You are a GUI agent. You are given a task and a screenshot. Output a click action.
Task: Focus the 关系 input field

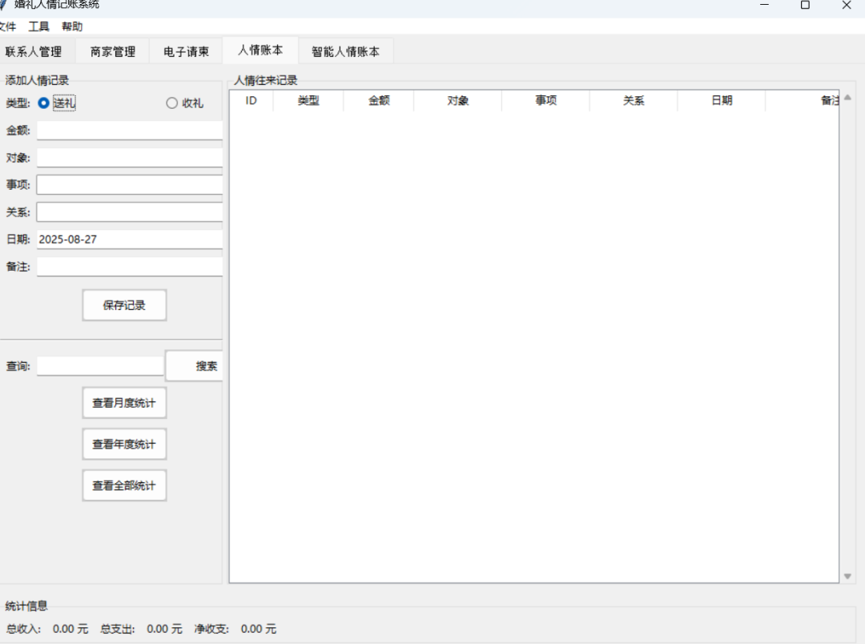(130, 212)
